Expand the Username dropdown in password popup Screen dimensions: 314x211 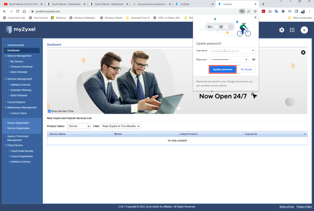(253, 51)
